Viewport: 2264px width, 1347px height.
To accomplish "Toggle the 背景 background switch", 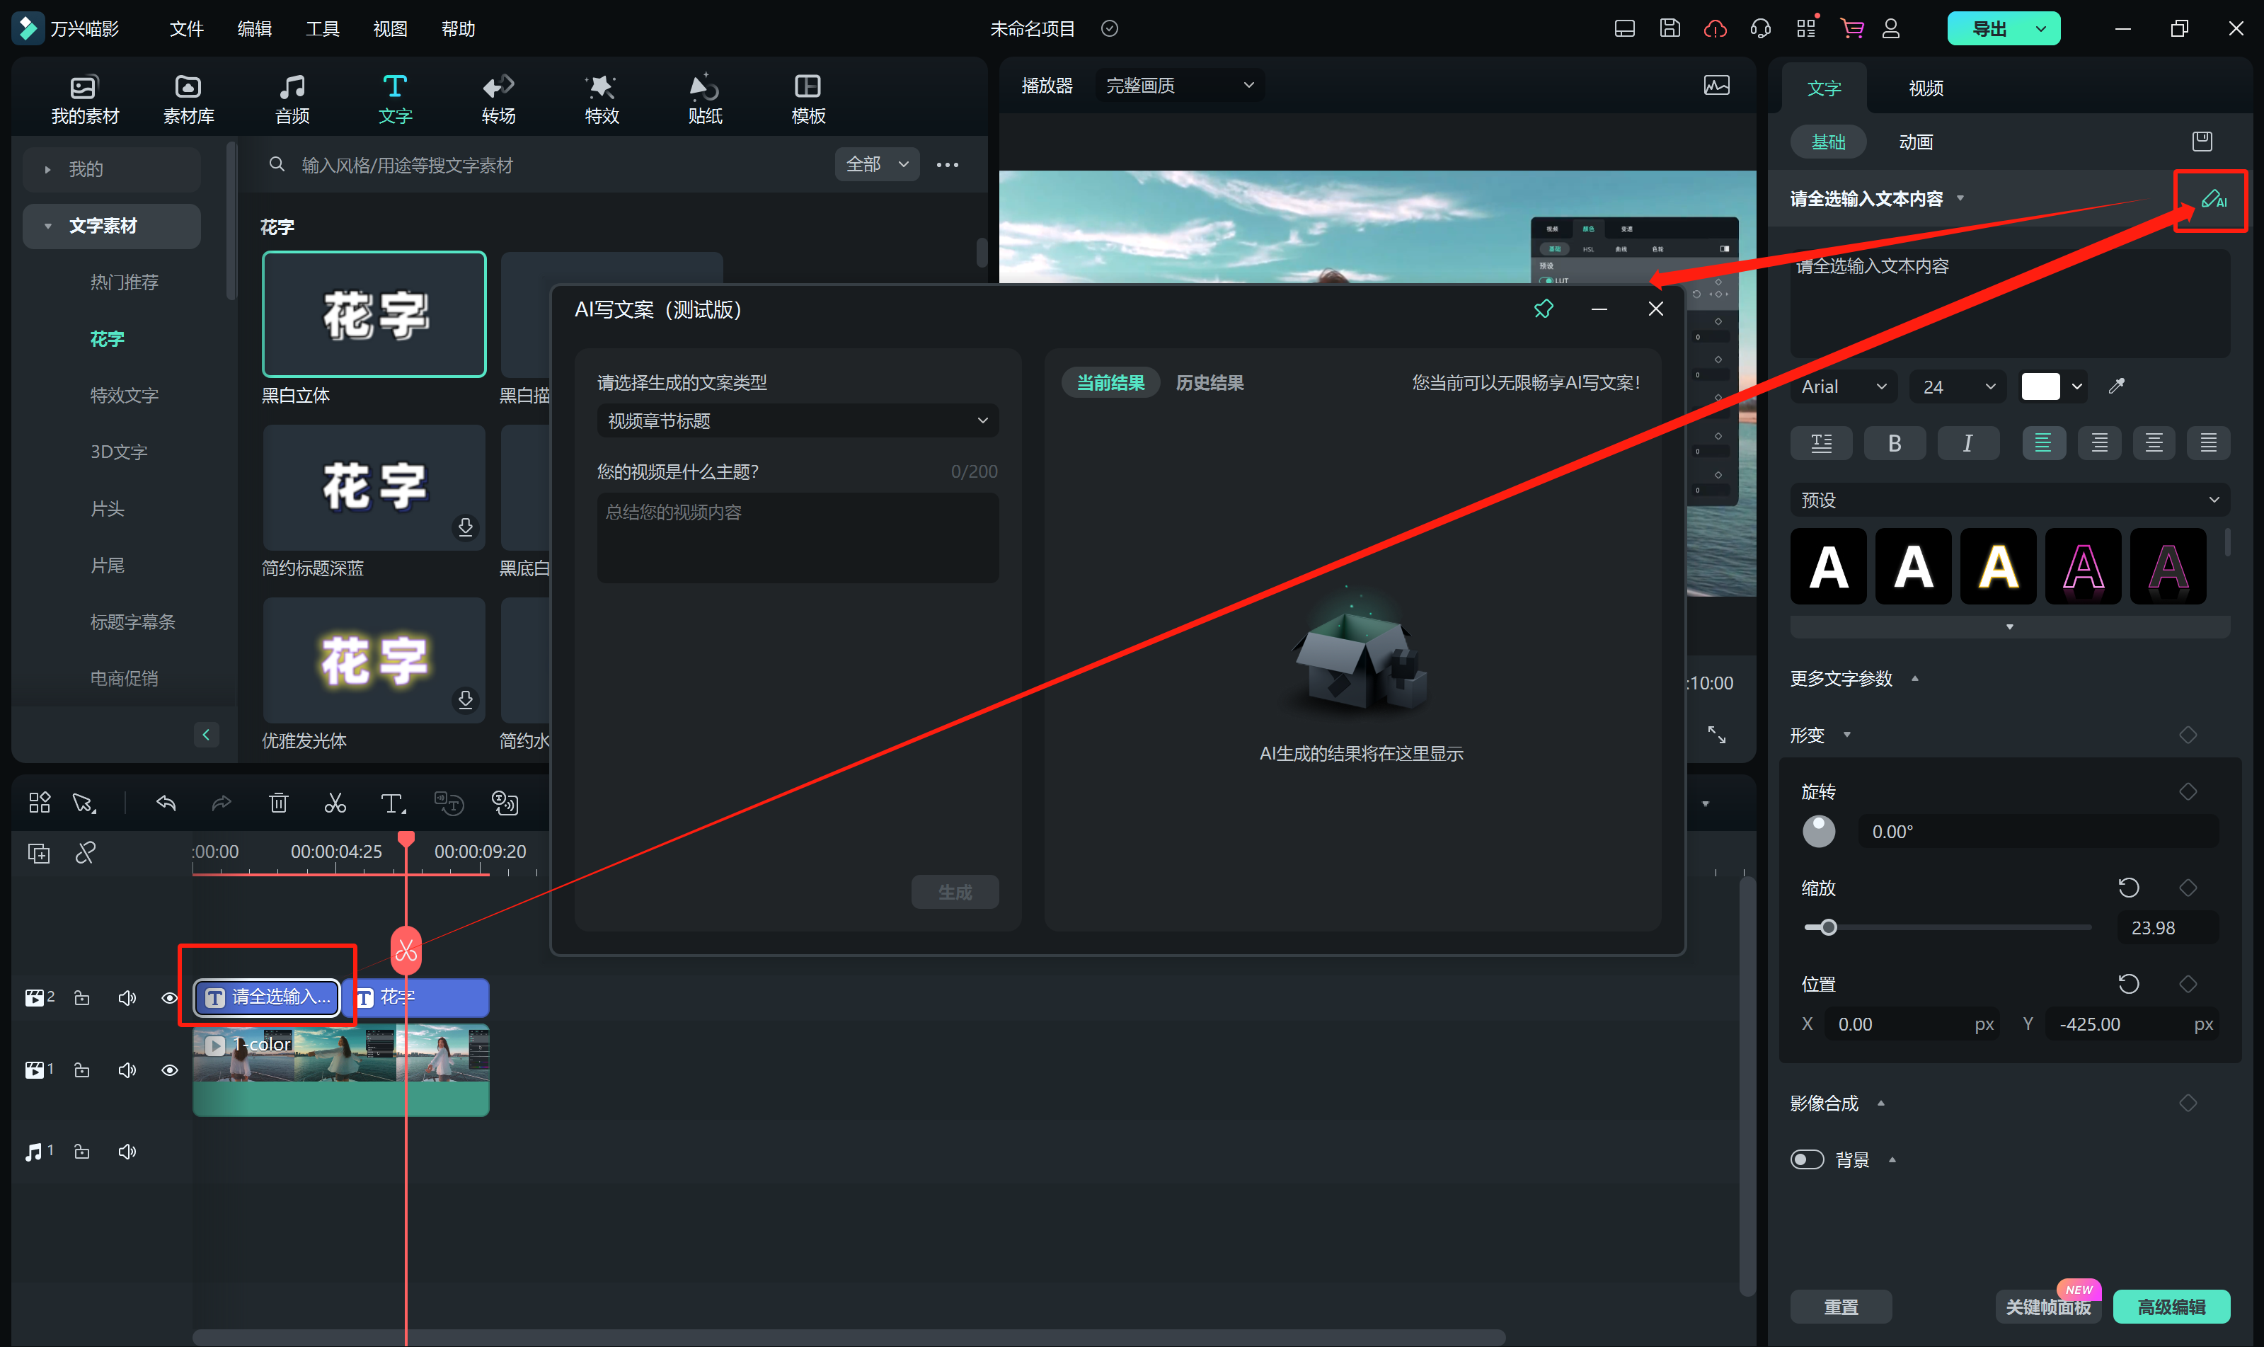I will pos(1807,1160).
